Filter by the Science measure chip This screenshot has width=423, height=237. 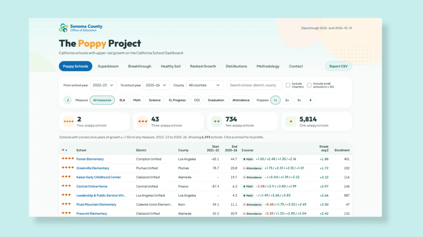[155, 100]
